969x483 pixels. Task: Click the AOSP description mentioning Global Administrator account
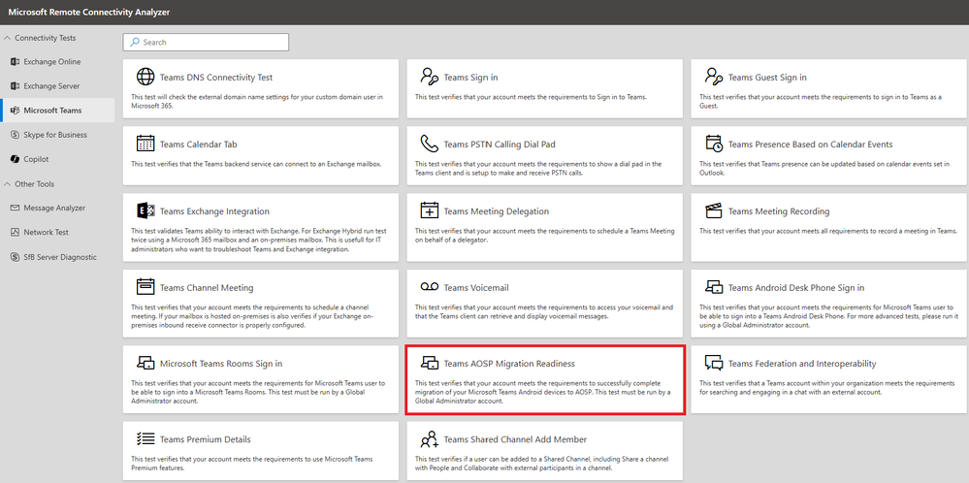(542, 392)
